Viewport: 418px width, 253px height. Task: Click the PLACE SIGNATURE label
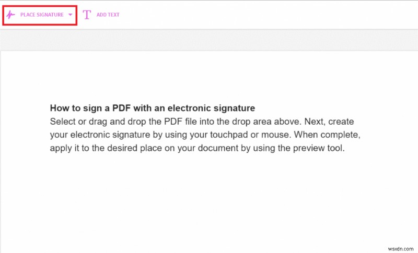click(42, 15)
